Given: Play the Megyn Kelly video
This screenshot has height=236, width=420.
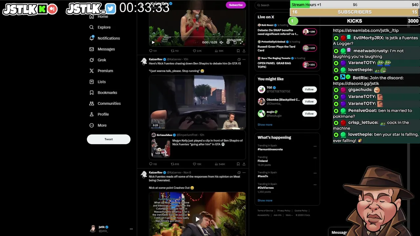Looking at the screenshot, I should pyautogui.click(x=153, y=42).
